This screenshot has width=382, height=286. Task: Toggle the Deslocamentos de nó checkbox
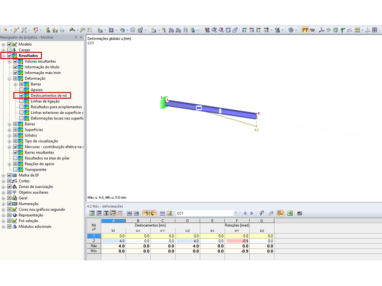(22, 95)
